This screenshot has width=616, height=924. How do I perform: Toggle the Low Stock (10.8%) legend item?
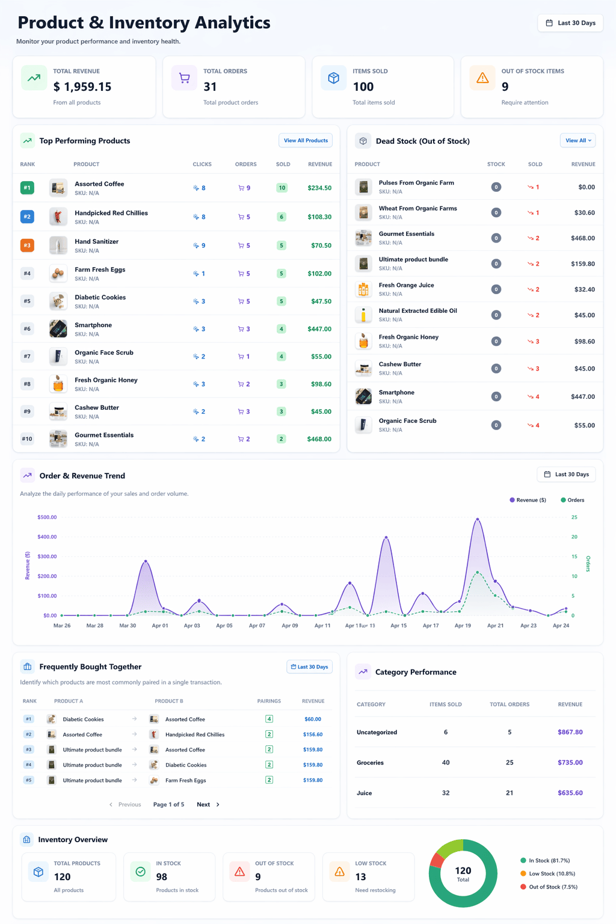coord(547,874)
